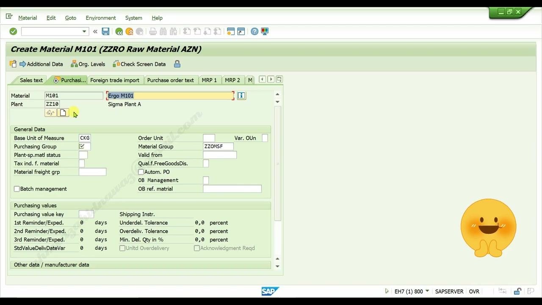The height and width of the screenshot is (305, 542).
Task: Show the previous tabs with left arrow
Action: pyautogui.click(x=262, y=79)
